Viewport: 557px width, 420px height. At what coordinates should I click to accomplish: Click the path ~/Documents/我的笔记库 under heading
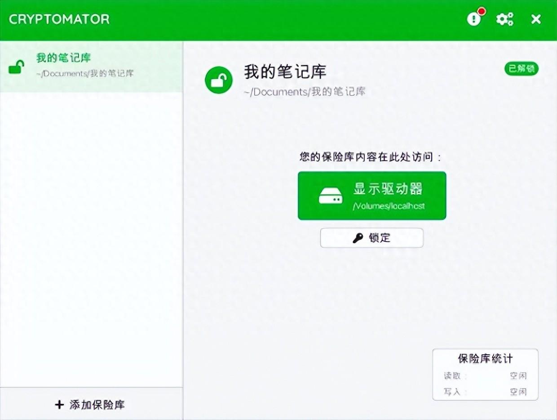tap(305, 92)
